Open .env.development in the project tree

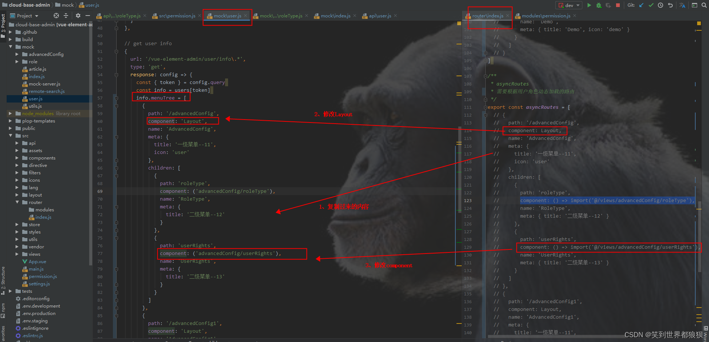tap(41, 306)
